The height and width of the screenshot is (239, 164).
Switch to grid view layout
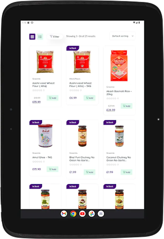pyautogui.click(x=32, y=37)
